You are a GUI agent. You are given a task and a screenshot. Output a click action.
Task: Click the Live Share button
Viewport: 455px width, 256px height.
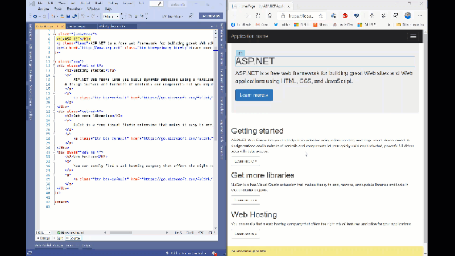[173, 16]
